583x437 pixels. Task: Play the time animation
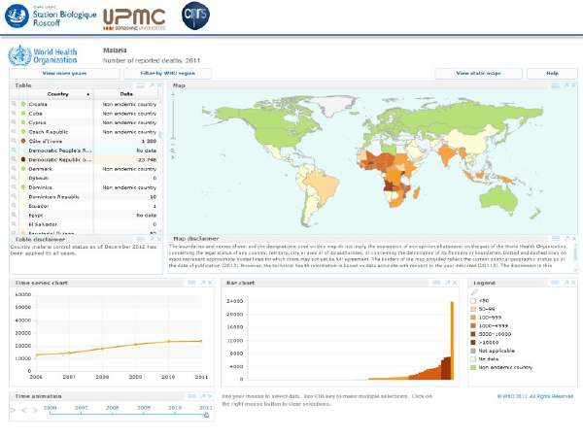click(13, 410)
